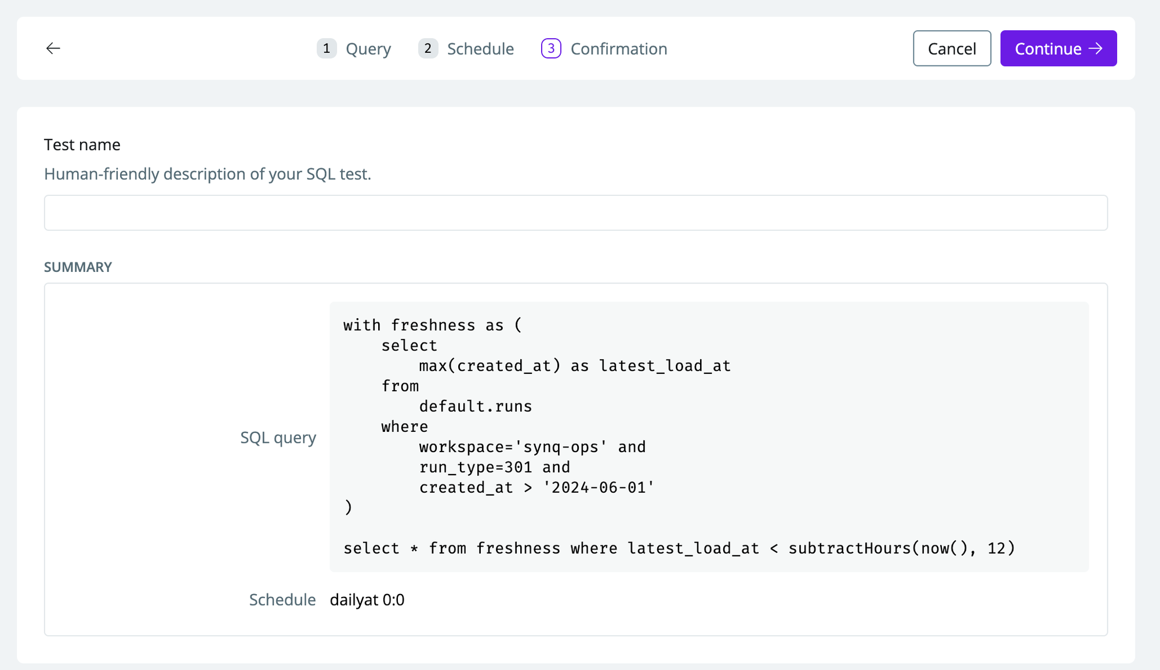The width and height of the screenshot is (1160, 670).
Task: Click the step 3 number badge
Action: pos(551,48)
